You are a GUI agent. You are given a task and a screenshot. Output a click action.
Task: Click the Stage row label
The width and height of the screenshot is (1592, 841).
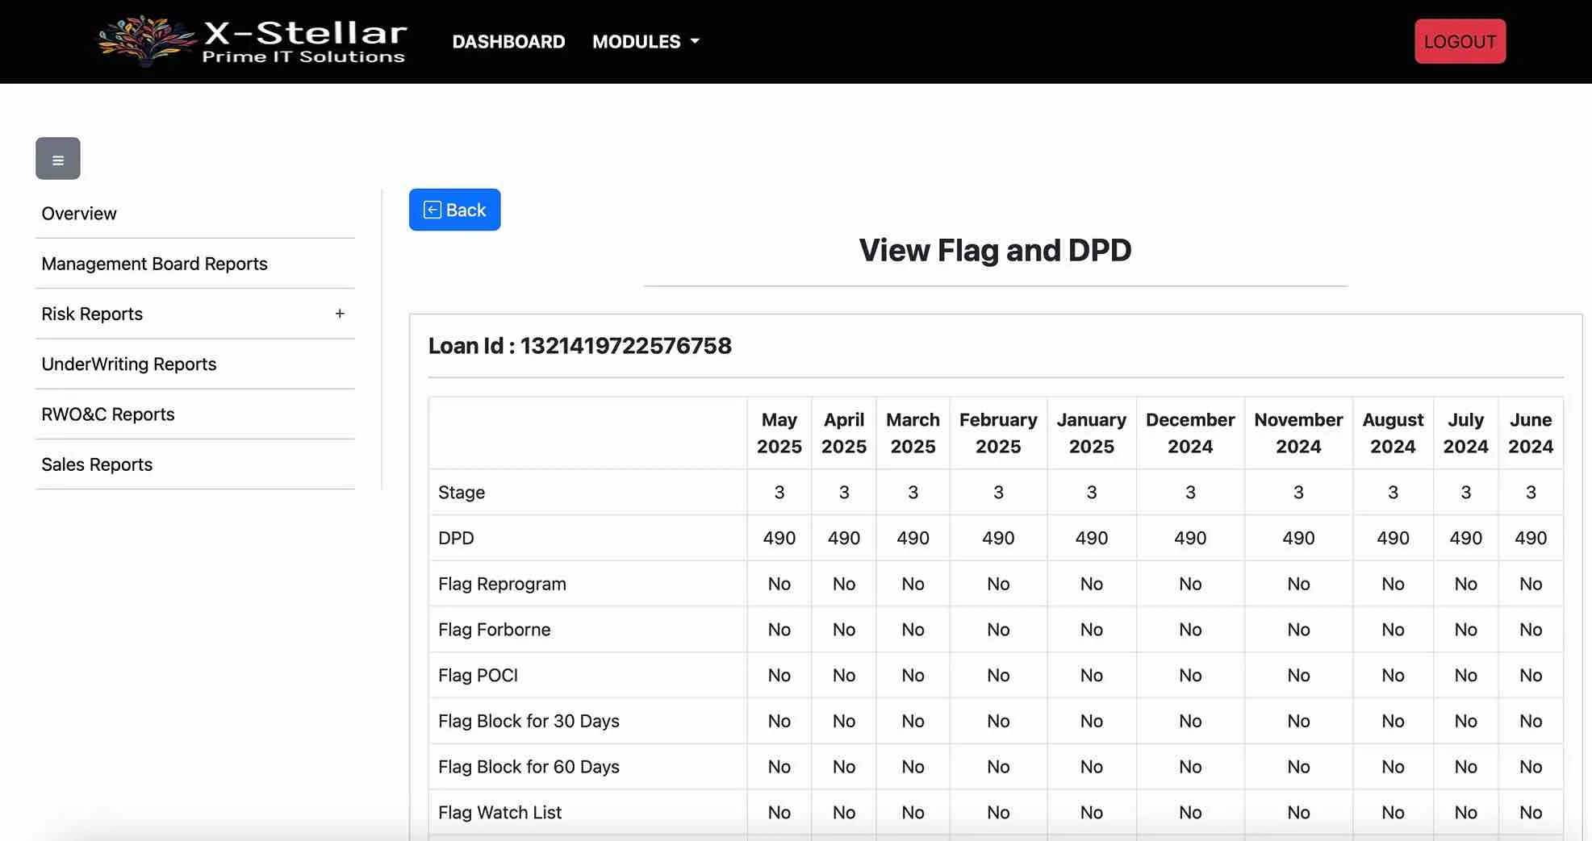click(462, 493)
